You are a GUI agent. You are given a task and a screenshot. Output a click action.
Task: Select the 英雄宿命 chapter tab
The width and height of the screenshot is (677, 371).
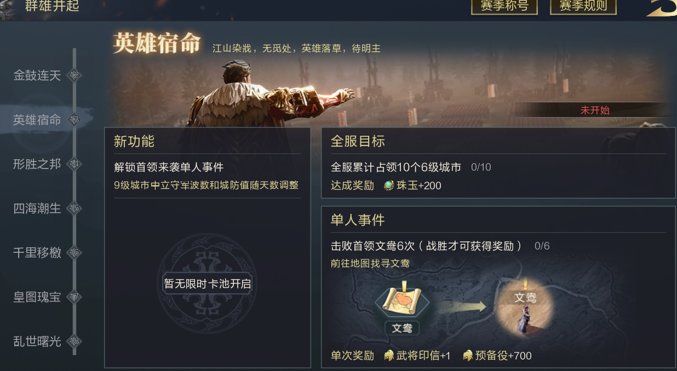pos(37,120)
